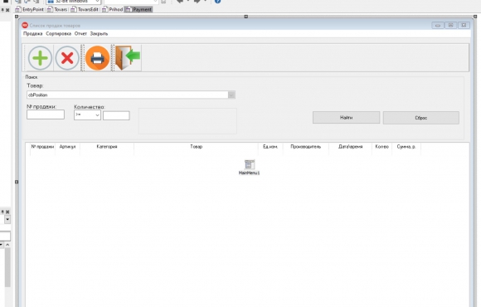
Task: Switch to the EntryPoint tab
Action: click(30, 9)
